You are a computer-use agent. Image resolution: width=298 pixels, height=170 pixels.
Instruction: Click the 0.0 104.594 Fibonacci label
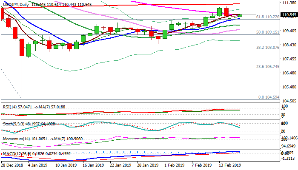(270, 97)
